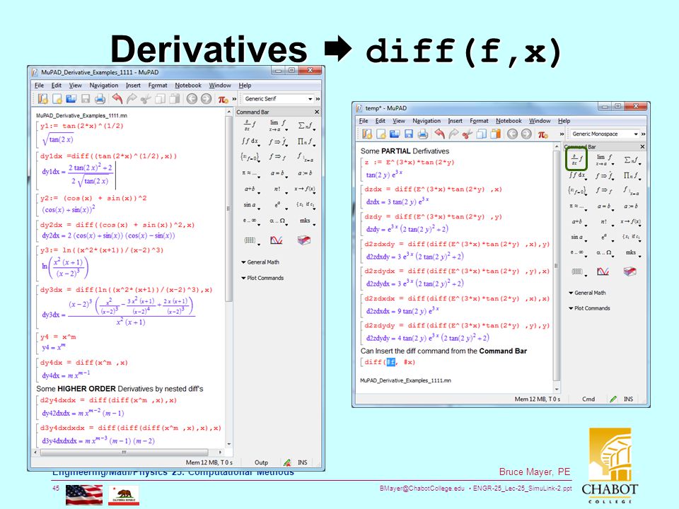Click input line y4 = x^m
Viewport: 679px width, 509px height.
click(x=58, y=337)
